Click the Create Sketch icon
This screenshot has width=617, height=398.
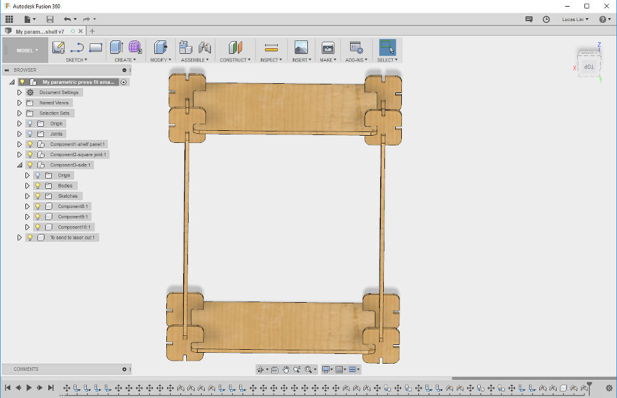58,48
